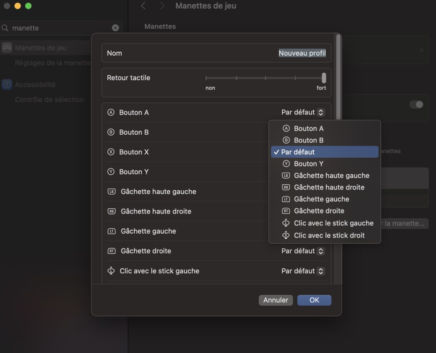Select the checked Par défaut menu entry
This screenshot has width=436, height=353.
click(x=325, y=152)
